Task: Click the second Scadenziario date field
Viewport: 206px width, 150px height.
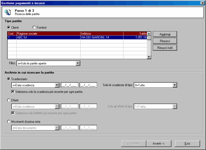Action: [x=88, y=85]
